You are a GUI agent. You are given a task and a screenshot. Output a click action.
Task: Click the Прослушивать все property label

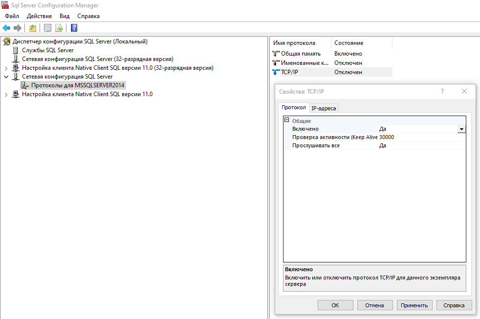point(316,145)
